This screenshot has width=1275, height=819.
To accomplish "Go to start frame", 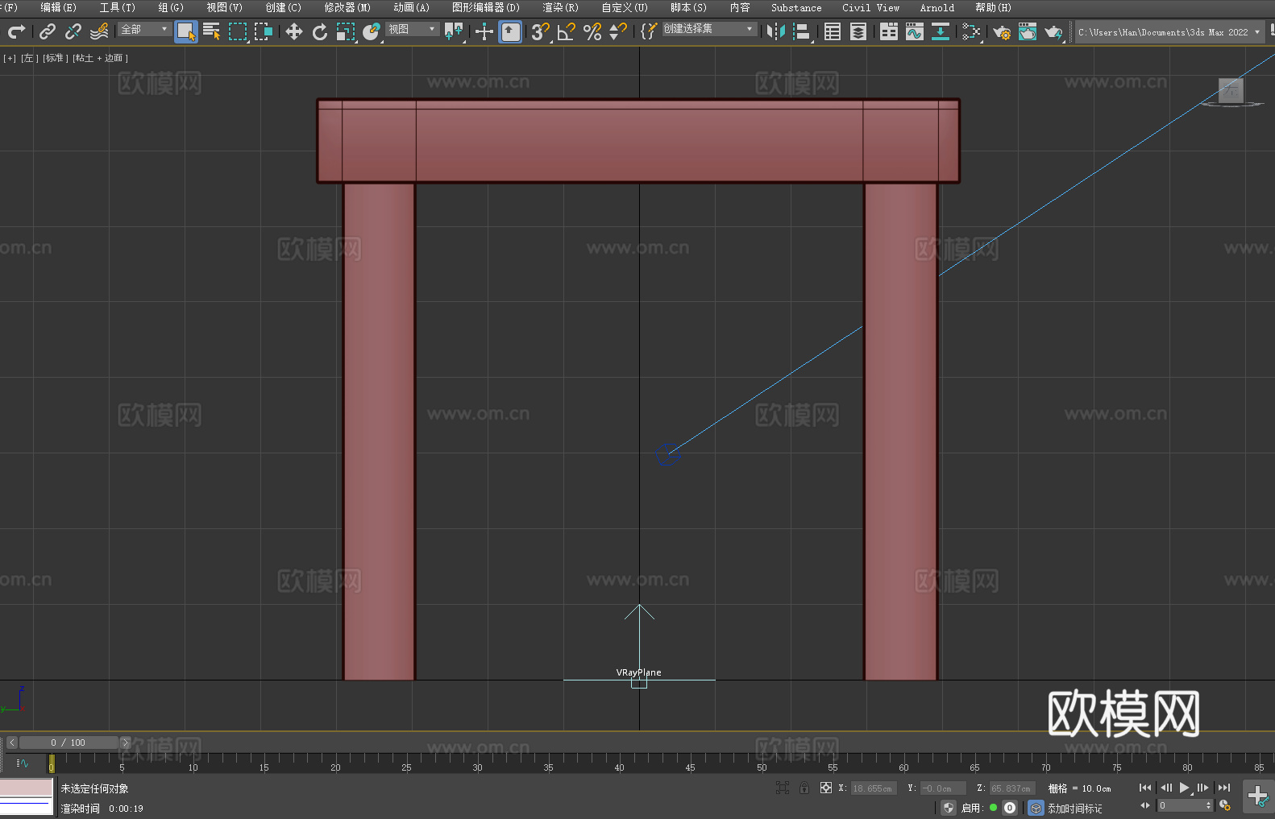I will pyautogui.click(x=1145, y=788).
